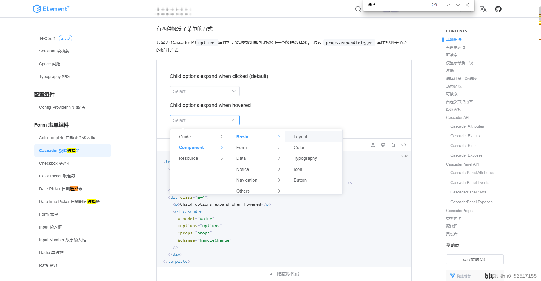The image size is (541, 281).
Task: Open 'Checkbox 多选框' in the sidebar
Action: (55, 163)
